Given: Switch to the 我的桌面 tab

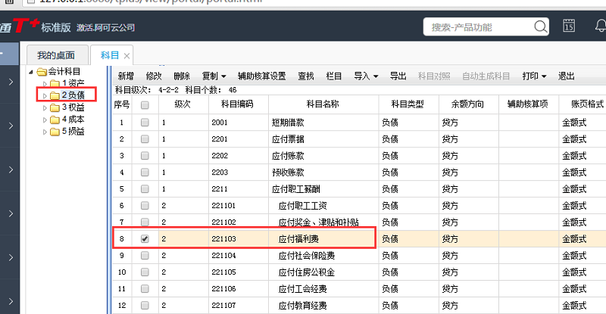Looking at the screenshot, I should [x=56, y=55].
